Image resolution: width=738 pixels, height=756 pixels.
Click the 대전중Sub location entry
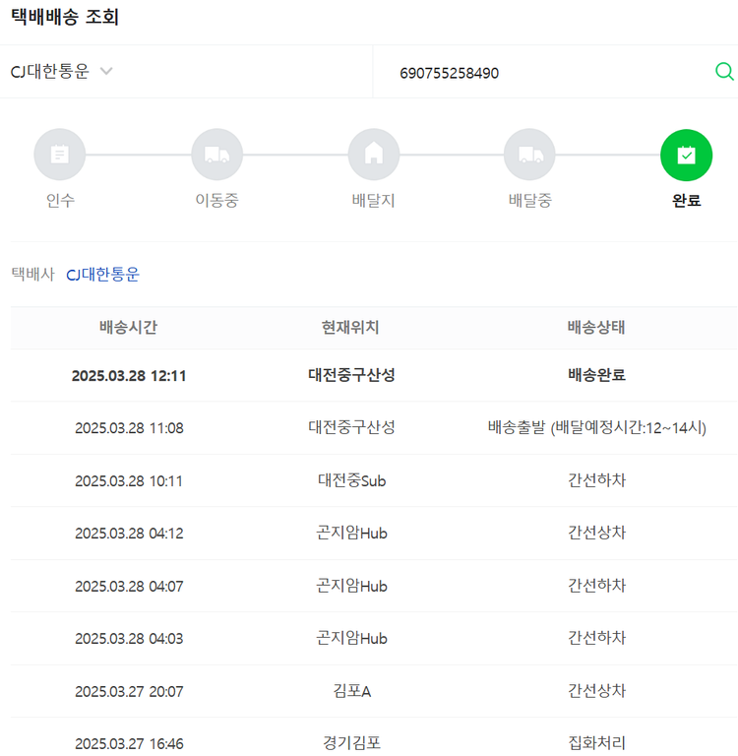(x=351, y=481)
